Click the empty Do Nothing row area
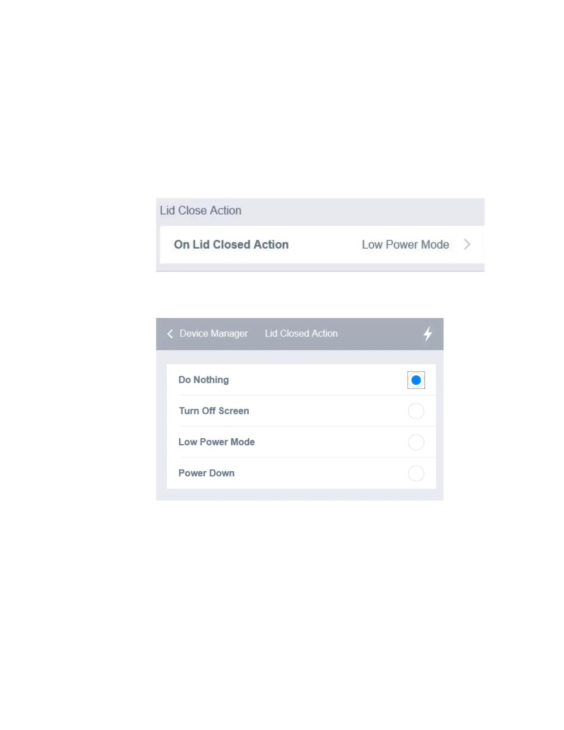Screen dimensions: 564x730 (318, 380)
